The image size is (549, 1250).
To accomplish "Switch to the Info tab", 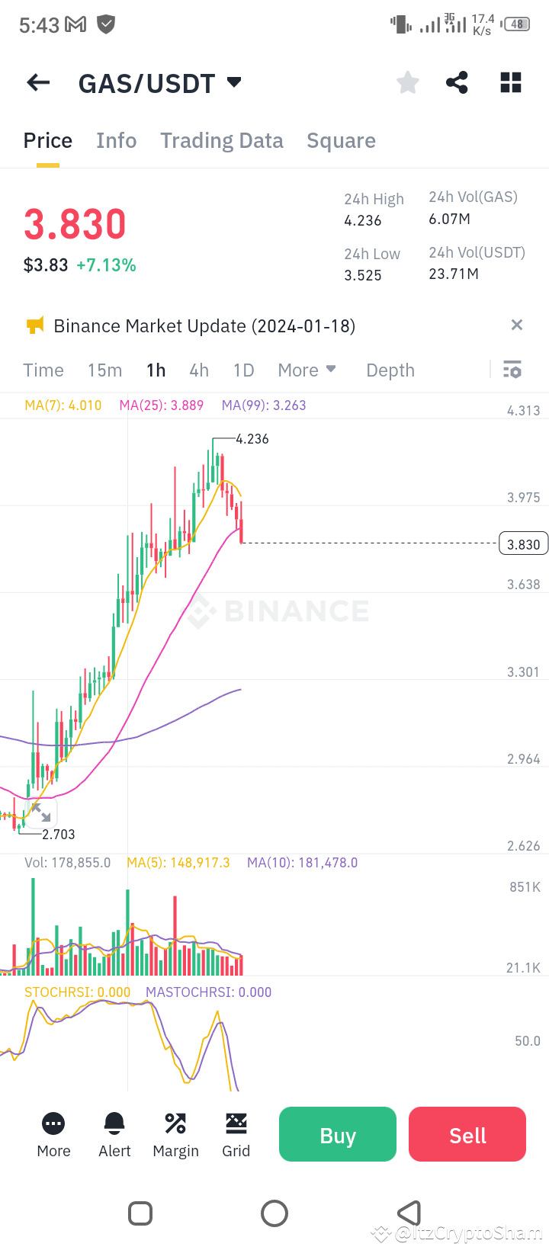I will (116, 140).
